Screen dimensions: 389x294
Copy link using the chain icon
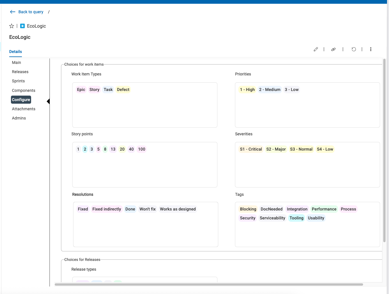[x=333, y=49]
